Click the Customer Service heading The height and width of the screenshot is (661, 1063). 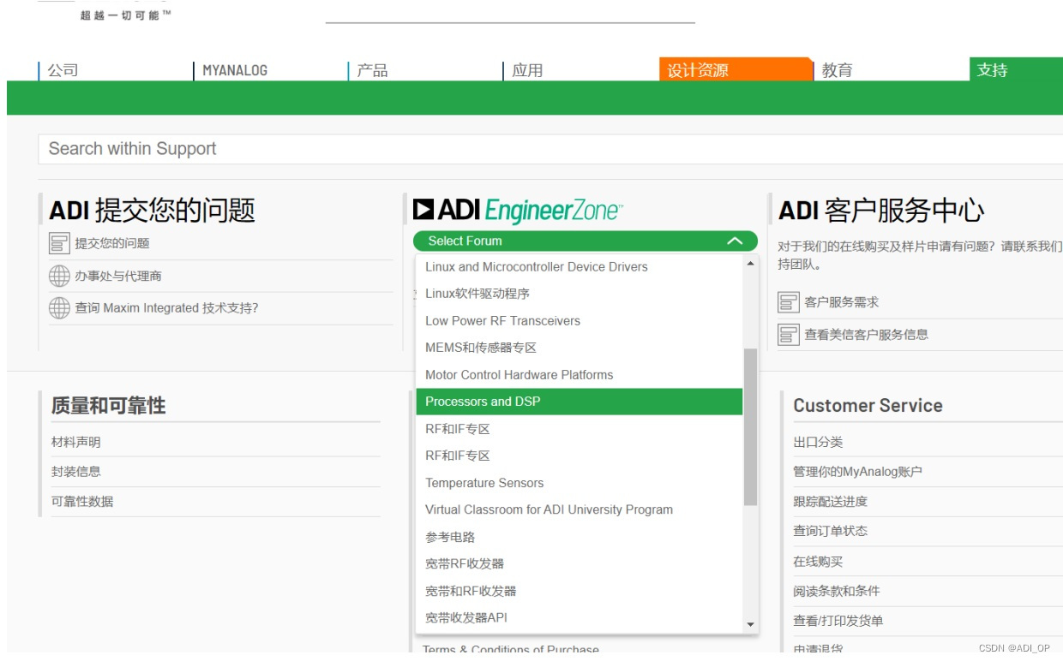click(868, 406)
